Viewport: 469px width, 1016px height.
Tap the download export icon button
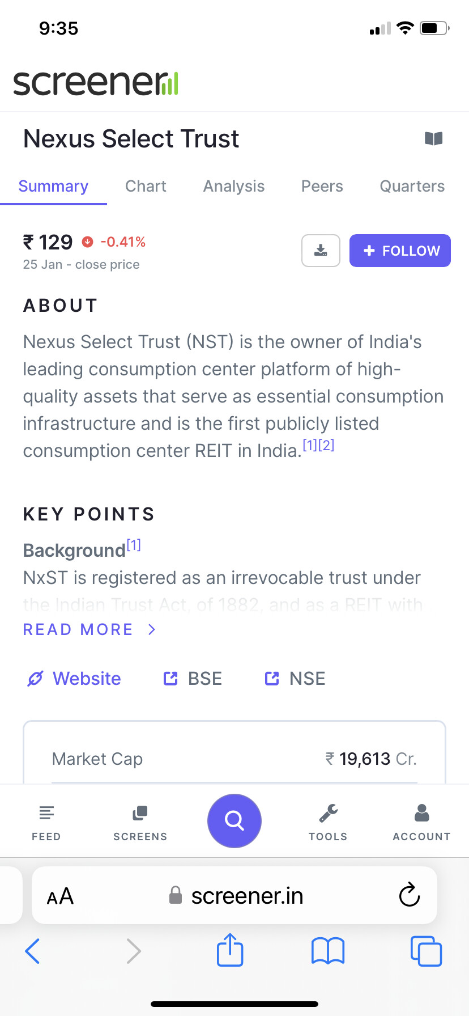[321, 250]
